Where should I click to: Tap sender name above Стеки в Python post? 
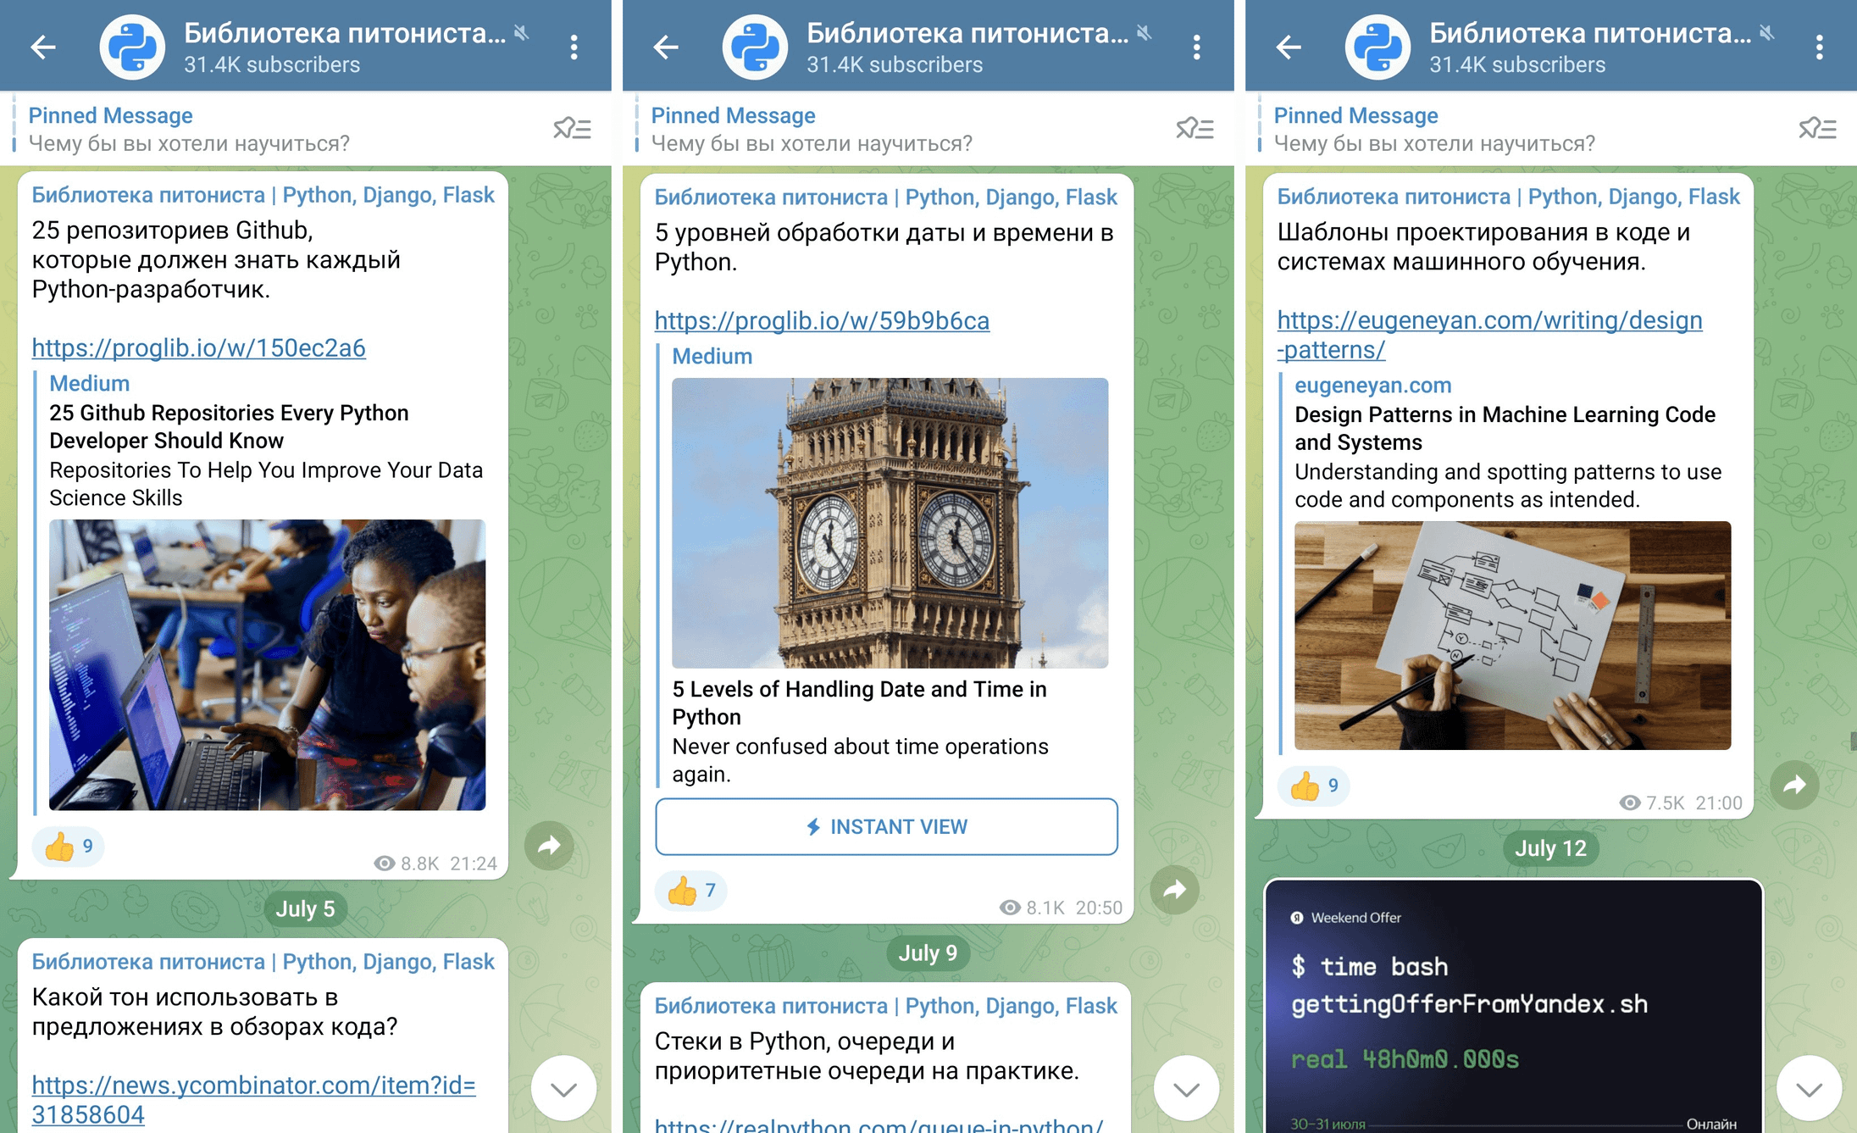(886, 1006)
